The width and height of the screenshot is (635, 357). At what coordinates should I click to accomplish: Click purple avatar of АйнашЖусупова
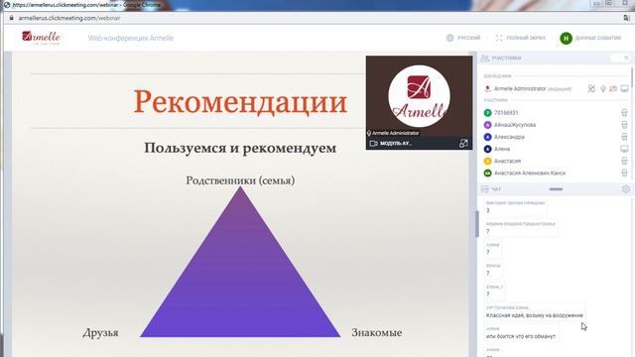[487, 125]
